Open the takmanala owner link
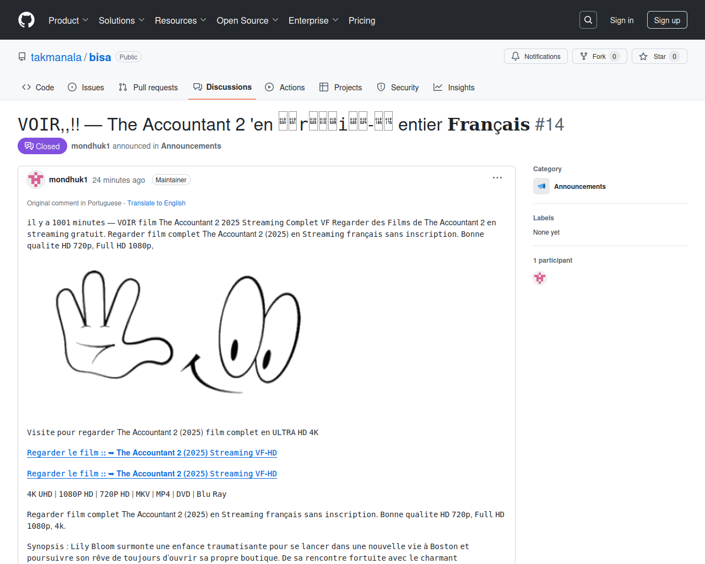The height and width of the screenshot is (564, 705). [x=56, y=57]
